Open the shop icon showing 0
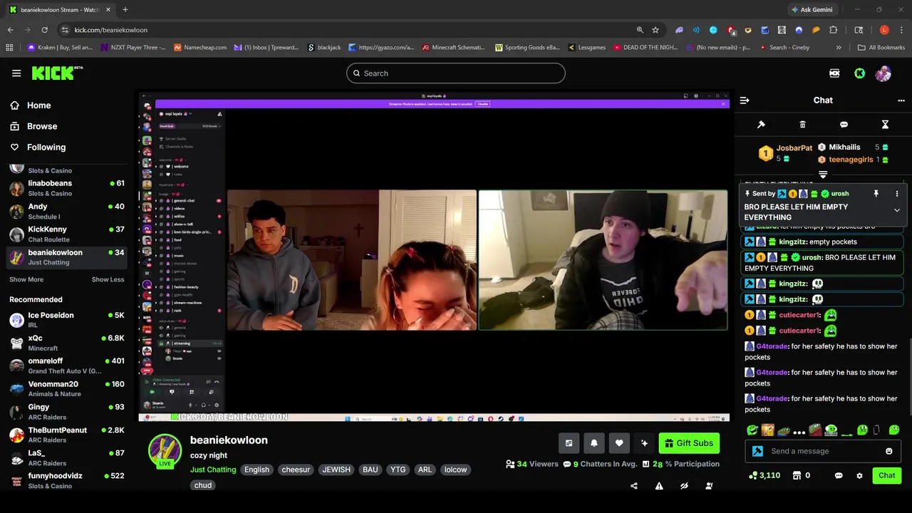912x513 pixels. [x=802, y=475]
